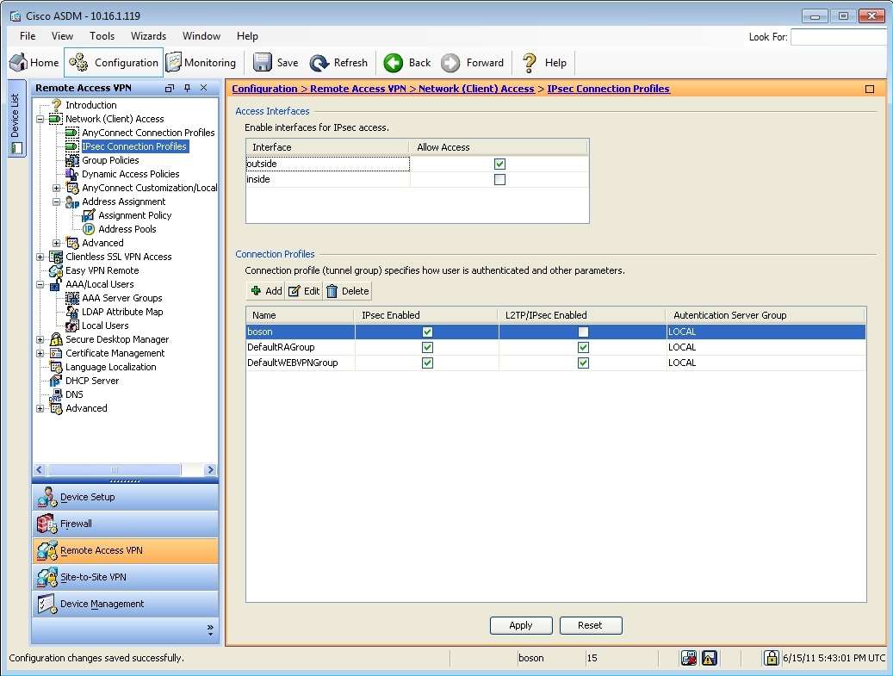Click the tree's horizontal scrollbar thumb
The image size is (893, 676).
click(115, 470)
